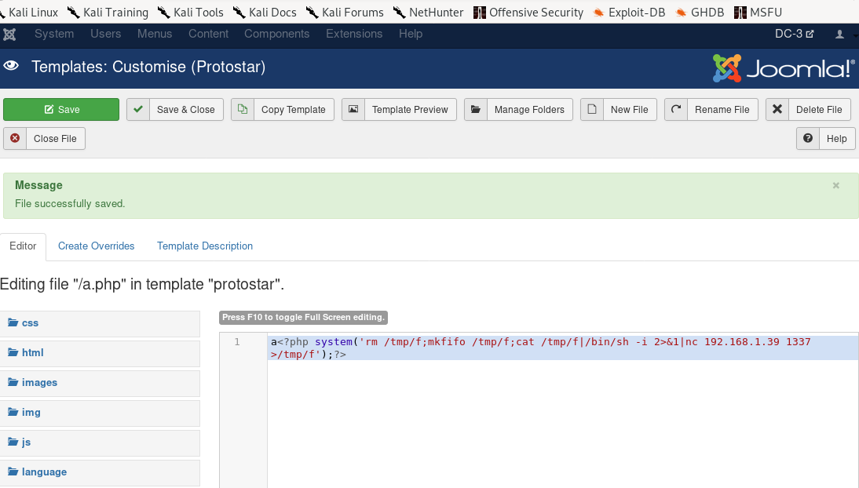Click the red Close File icon
The image size is (859, 488).
(15, 138)
